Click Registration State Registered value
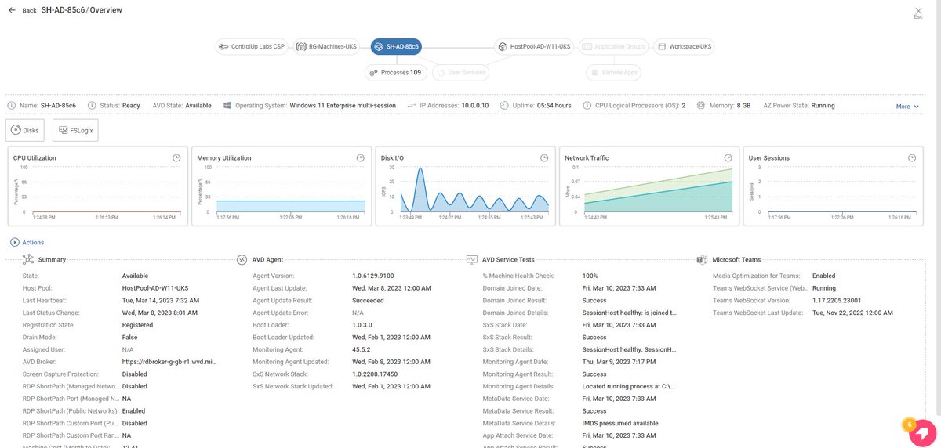This screenshot has width=941, height=448. click(138, 325)
